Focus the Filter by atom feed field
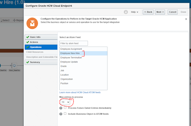The width and height of the screenshot is (191, 126). [74, 43]
